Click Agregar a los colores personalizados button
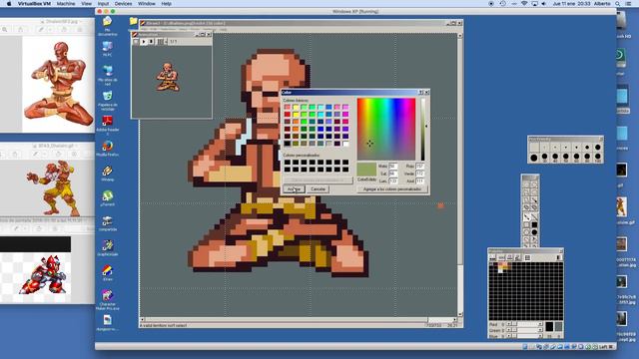 (x=392, y=189)
